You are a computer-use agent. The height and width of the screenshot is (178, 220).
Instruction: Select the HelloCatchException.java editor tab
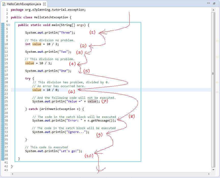24,4
